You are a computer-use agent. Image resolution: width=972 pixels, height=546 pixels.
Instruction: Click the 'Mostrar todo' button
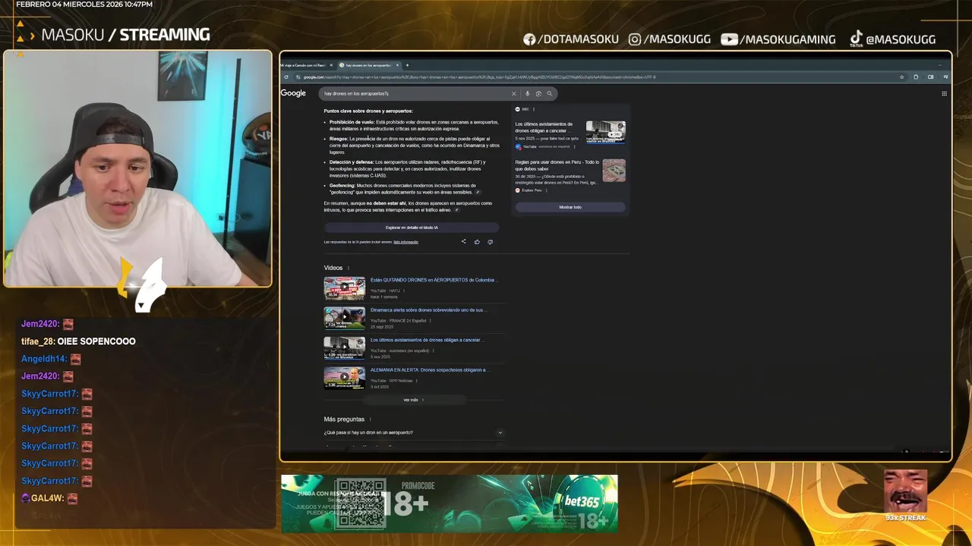pos(570,207)
